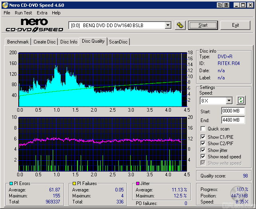Switch to the Benchmark tab
Image resolution: width=256 pixels, height=209 pixels.
18,42
